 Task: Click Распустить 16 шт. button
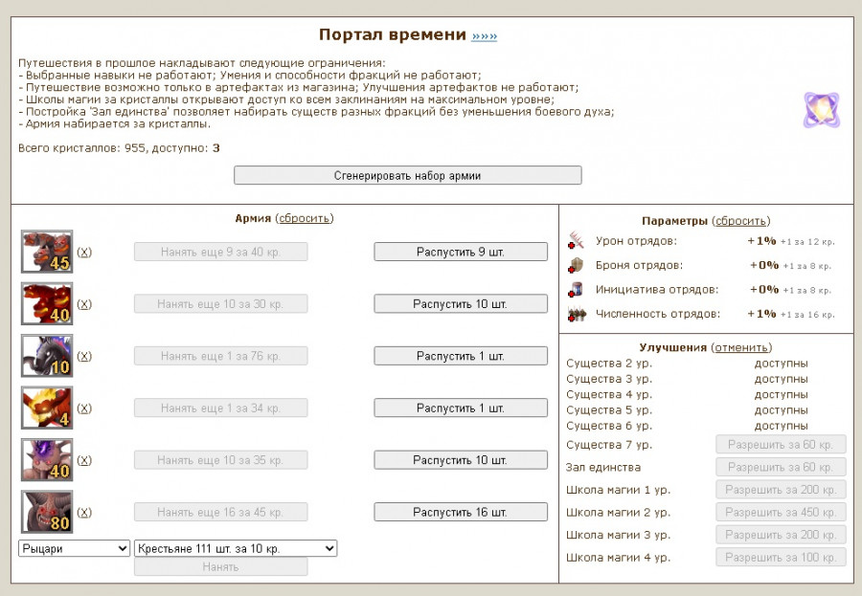pos(461,512)
